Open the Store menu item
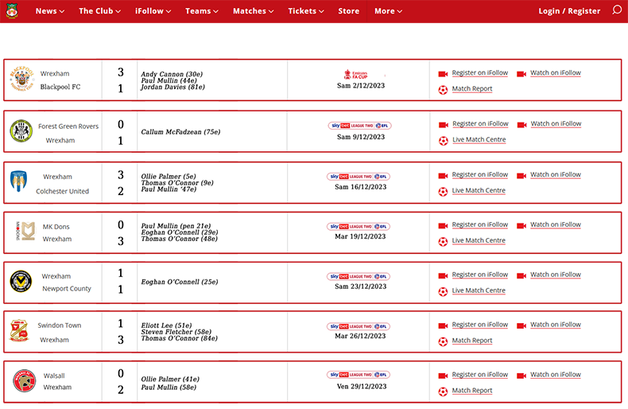This screenshot has height=409, width=628. pos(348,11)
